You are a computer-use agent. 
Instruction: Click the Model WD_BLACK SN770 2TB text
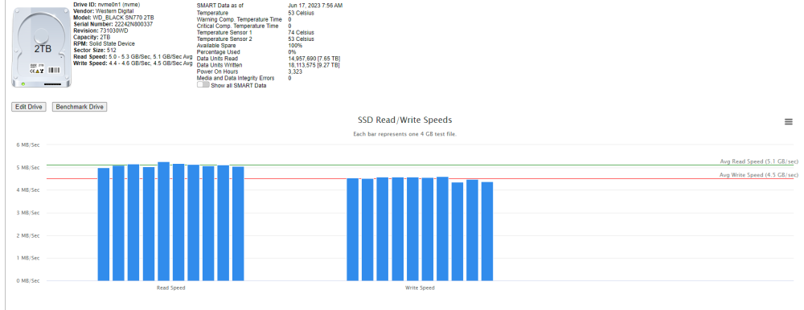pyautogui.click(x=113, y=18)
